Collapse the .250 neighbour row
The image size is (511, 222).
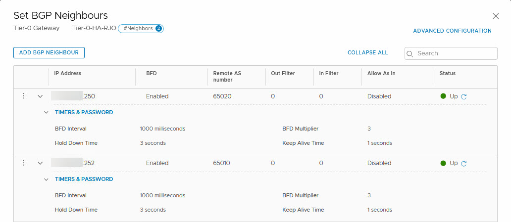40,96
